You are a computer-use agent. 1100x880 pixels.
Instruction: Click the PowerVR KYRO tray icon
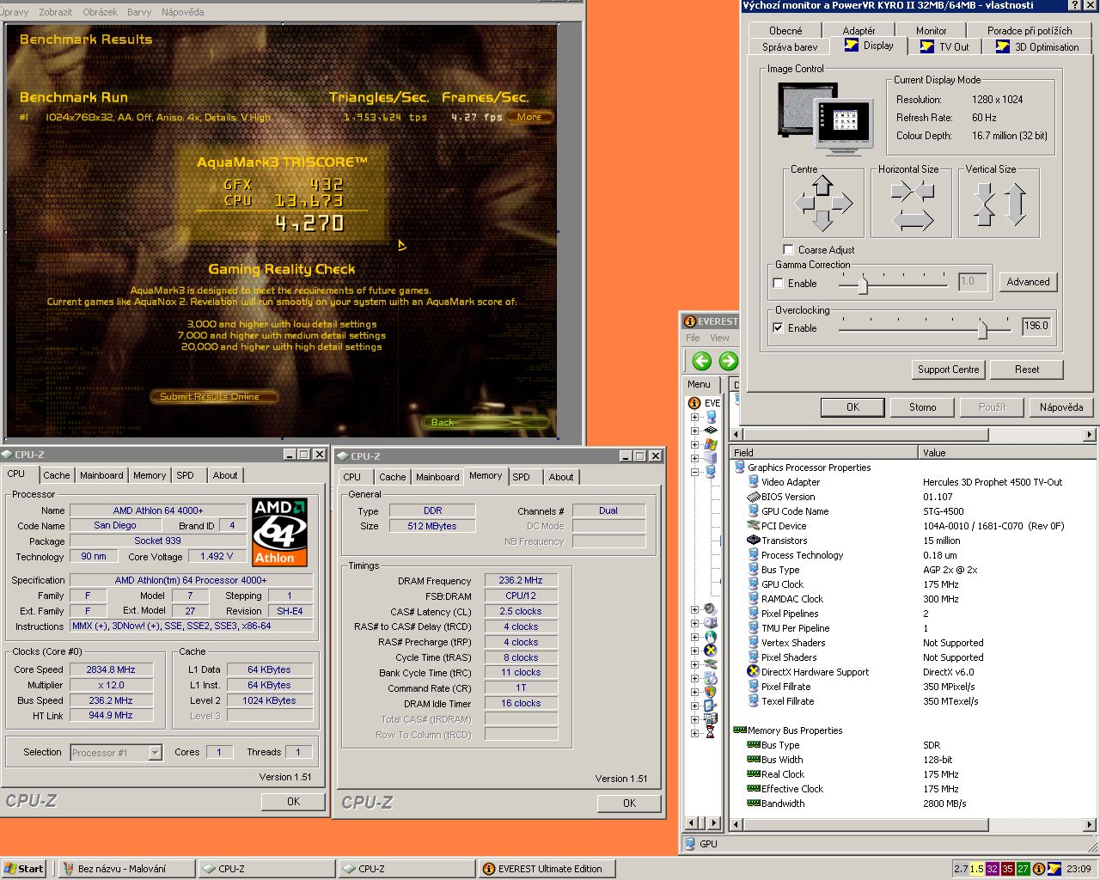pyautogui.click(x=1054, y=869)
